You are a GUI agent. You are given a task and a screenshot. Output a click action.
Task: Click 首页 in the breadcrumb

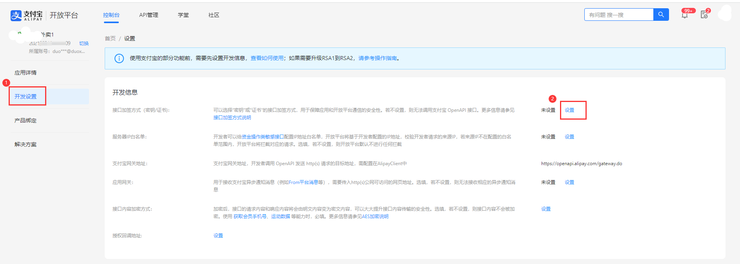110,38
